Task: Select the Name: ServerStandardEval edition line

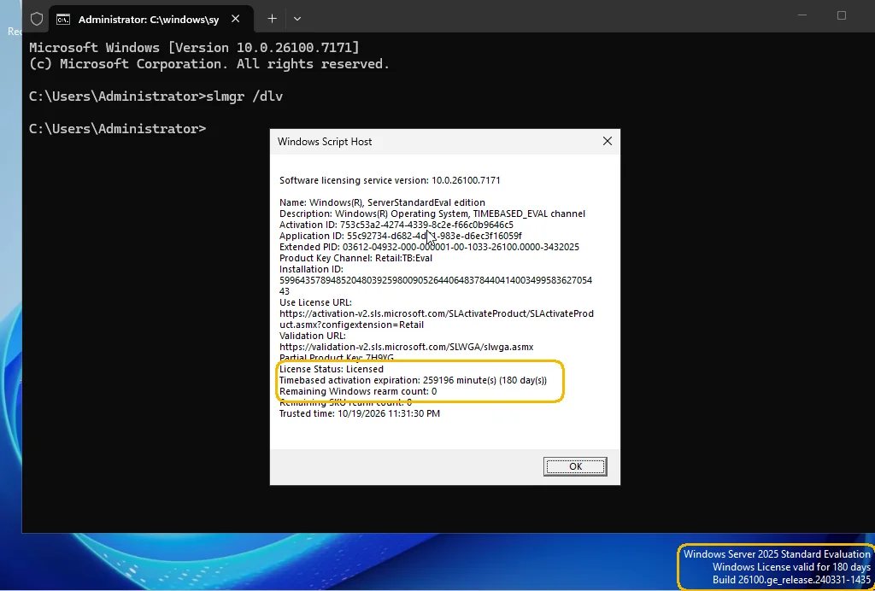Action: pyautogui.click(x=382, y=202)
